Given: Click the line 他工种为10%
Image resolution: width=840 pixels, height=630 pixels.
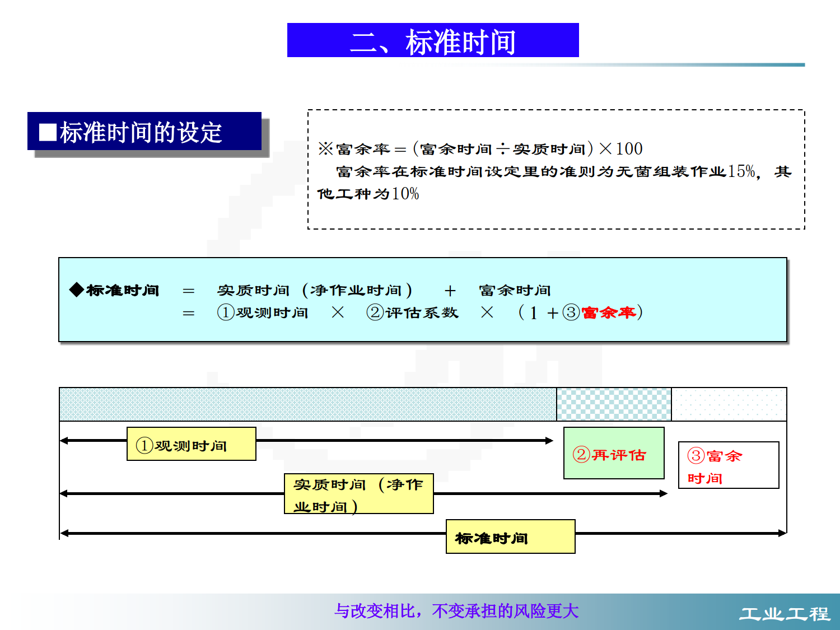Looking at the screenshot, I should pyautogui.click(x=368, y=194).
